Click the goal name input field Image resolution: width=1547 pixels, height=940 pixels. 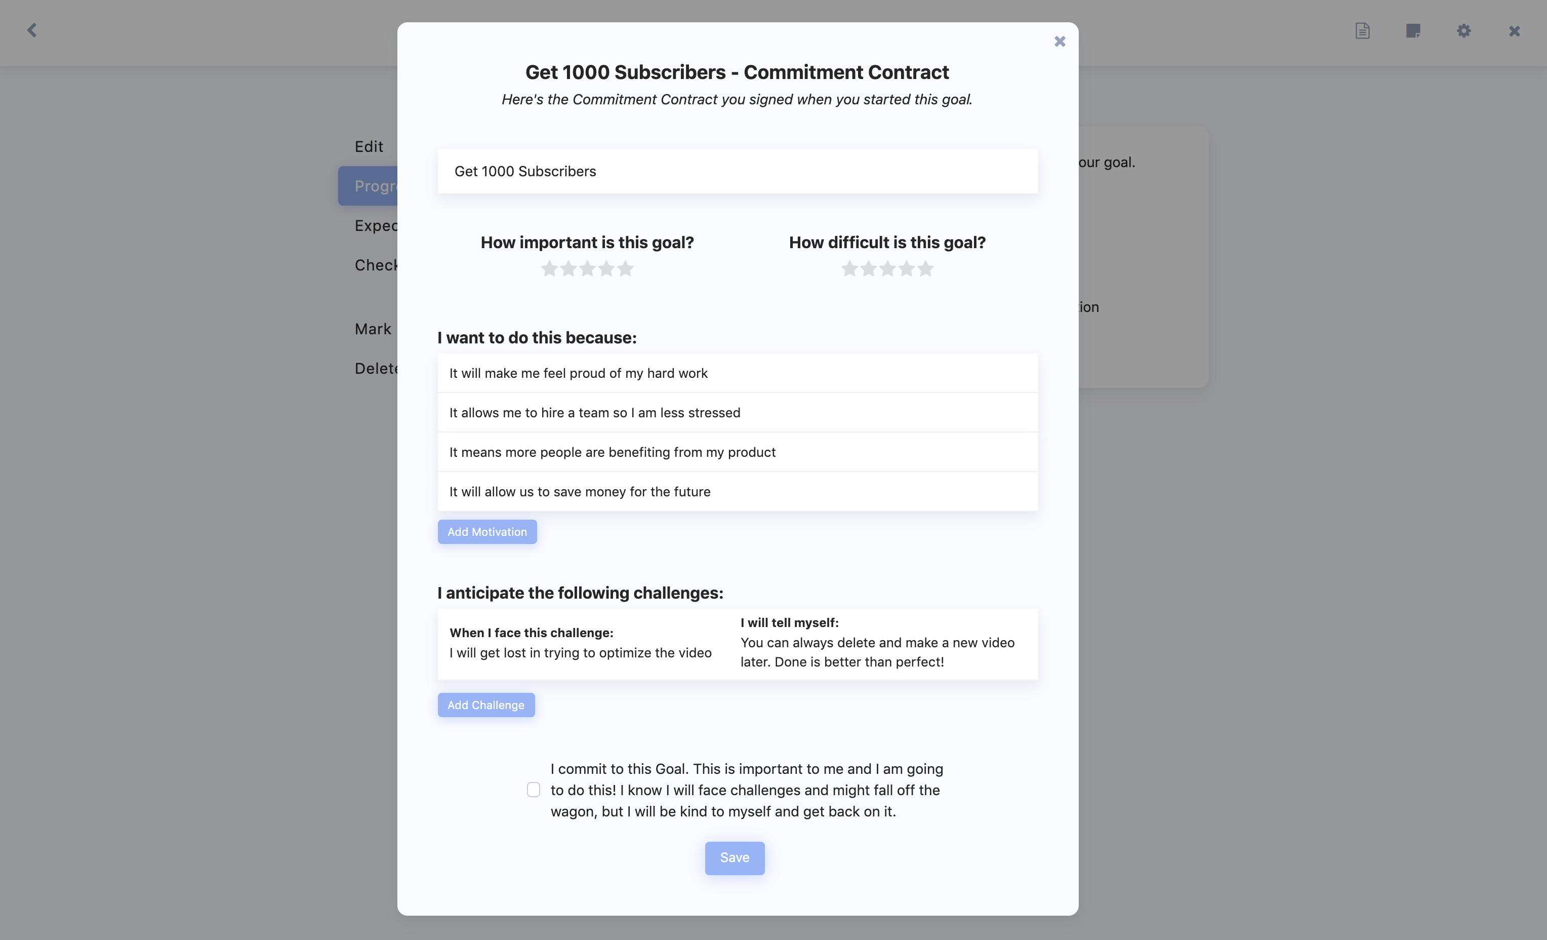coord(737,172)
